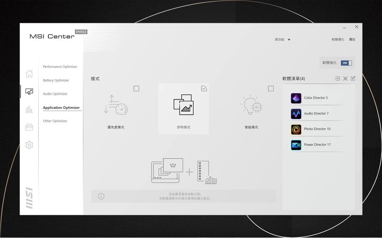The height and width of the screenshot is (238, 382).
Task: Select Application Optimizer menu item
Action: [x=61, y=108]
